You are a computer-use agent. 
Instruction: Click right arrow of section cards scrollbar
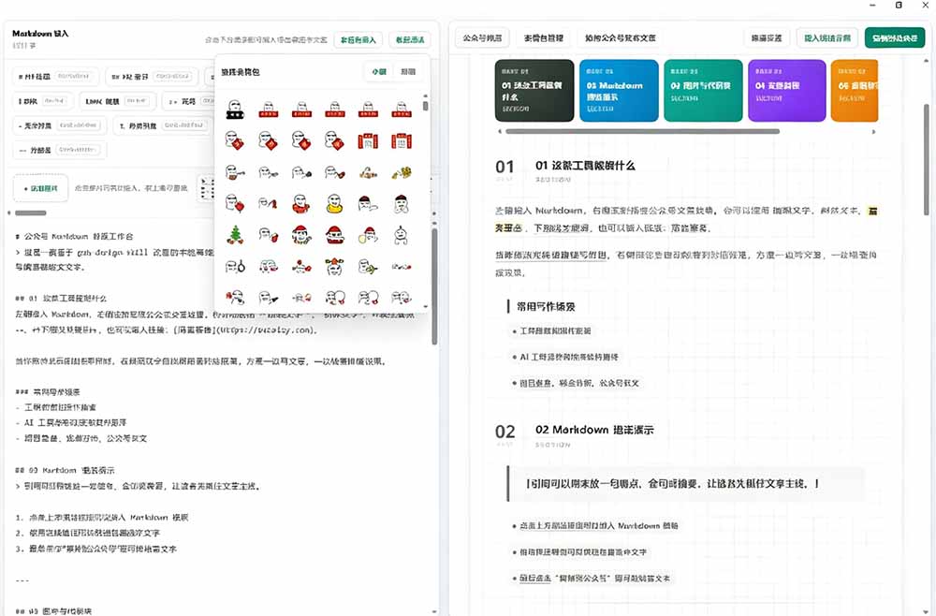(x=874, y=131)
